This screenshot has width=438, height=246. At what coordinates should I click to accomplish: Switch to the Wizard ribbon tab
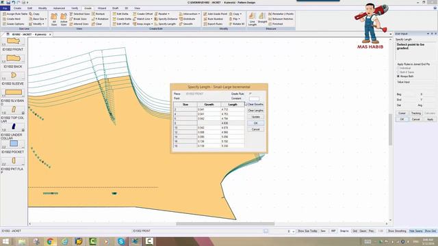point(102,8)
